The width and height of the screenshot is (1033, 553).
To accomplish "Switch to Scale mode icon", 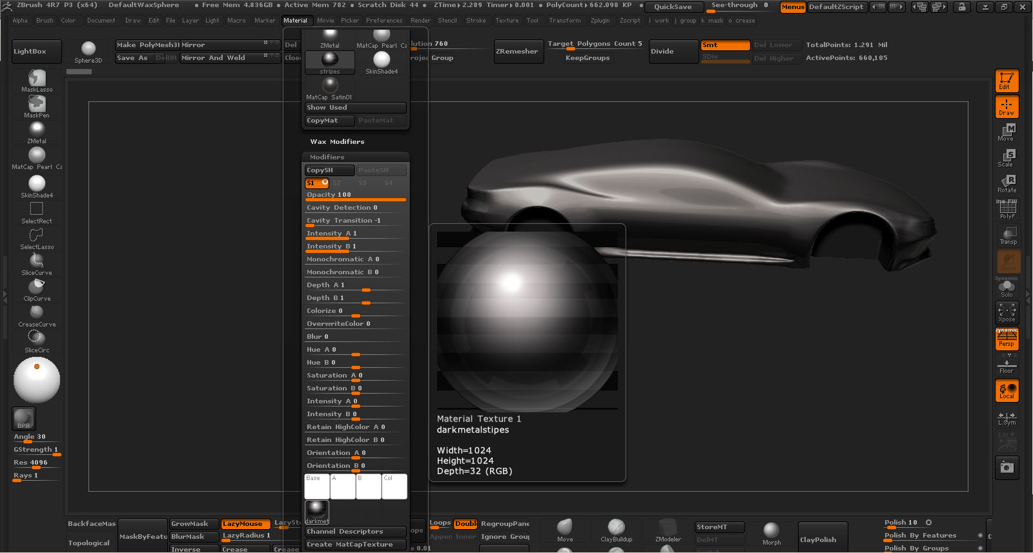I will (1007, 158).
